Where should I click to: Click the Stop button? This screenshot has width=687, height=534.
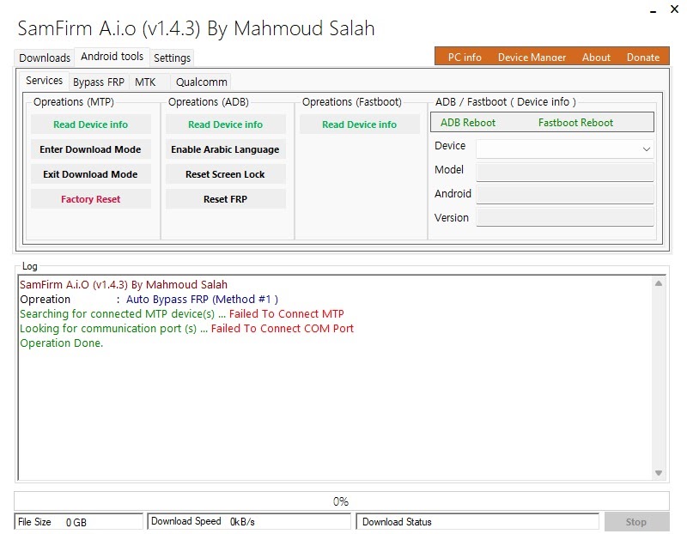(636, 521)
